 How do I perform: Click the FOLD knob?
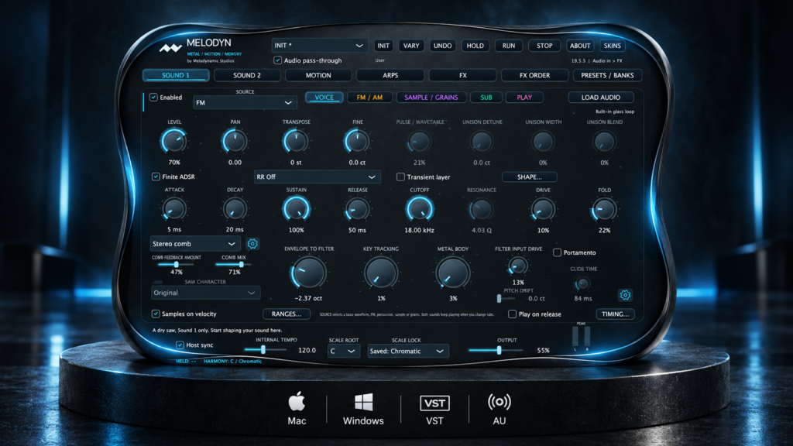tap(604, 209)
